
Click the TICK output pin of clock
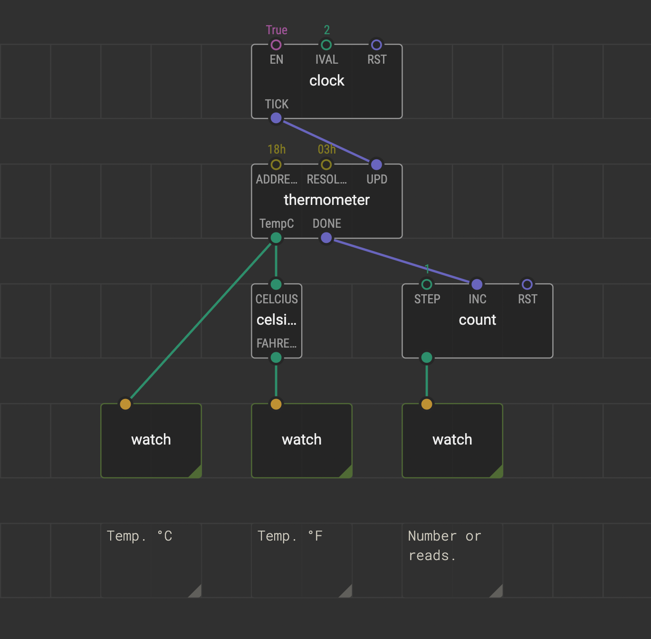tap(276, 118)
